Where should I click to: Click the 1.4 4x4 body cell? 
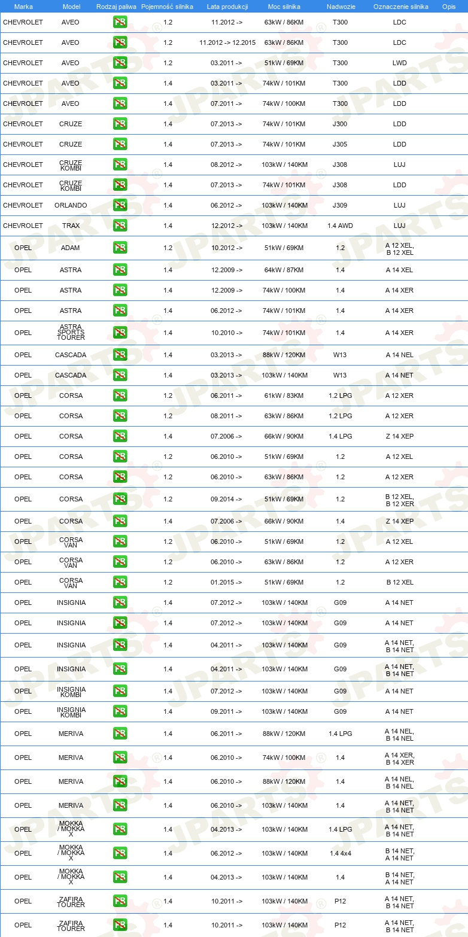tap(340, 853)
